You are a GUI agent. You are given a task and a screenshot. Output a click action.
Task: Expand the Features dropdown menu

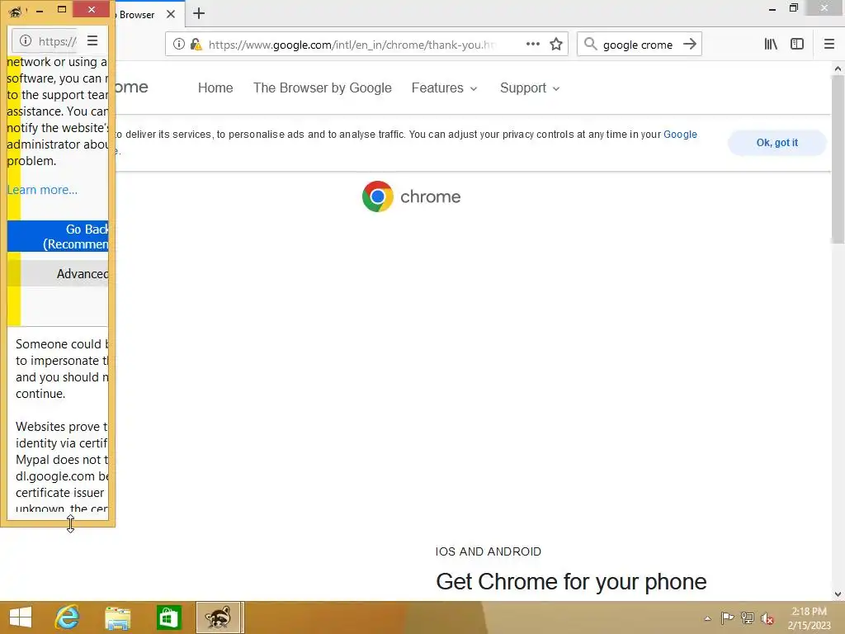[445, 88]
